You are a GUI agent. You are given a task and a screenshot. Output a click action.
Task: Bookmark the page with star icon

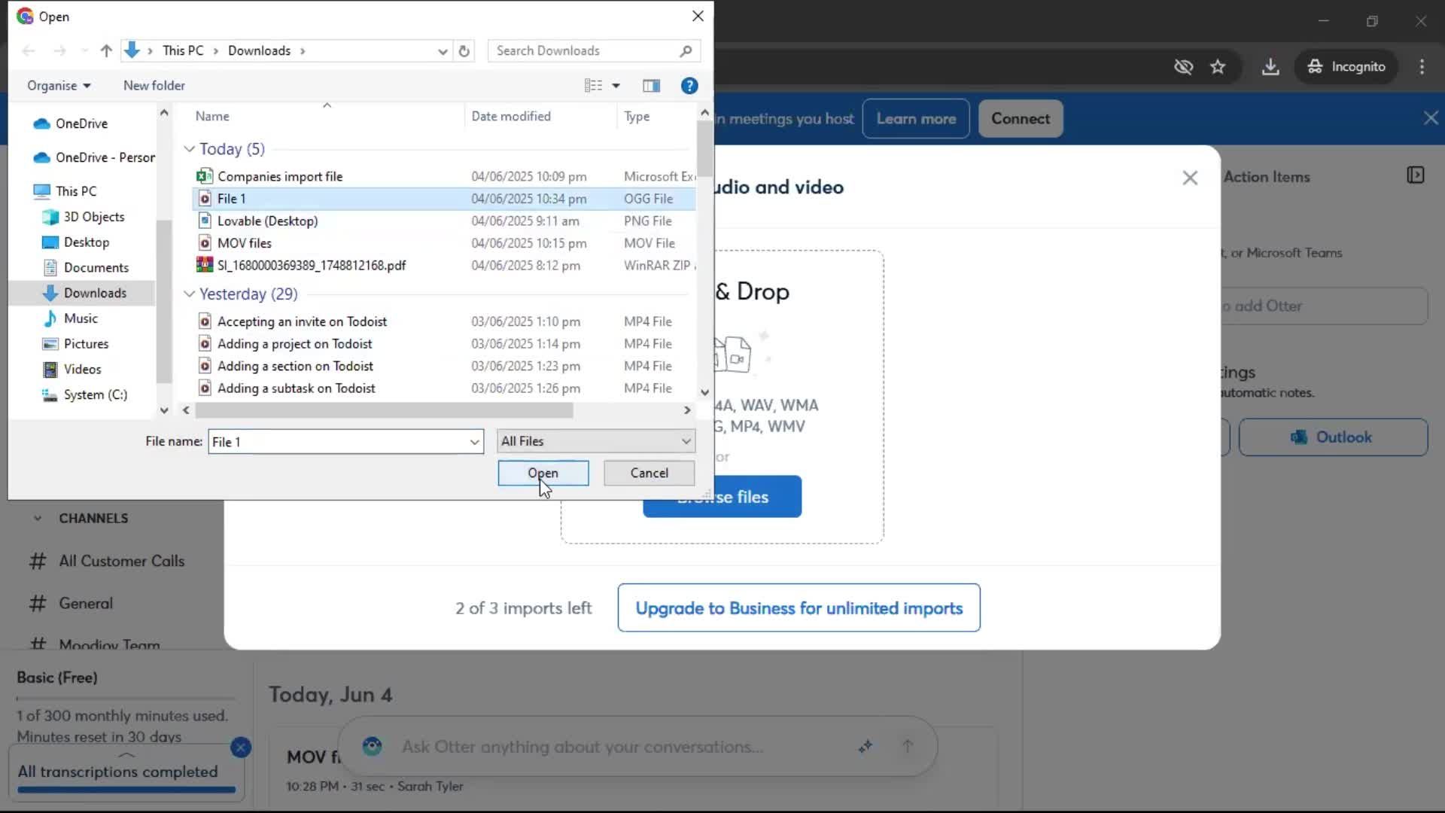pyautogui.click(x=1218, y=67)
